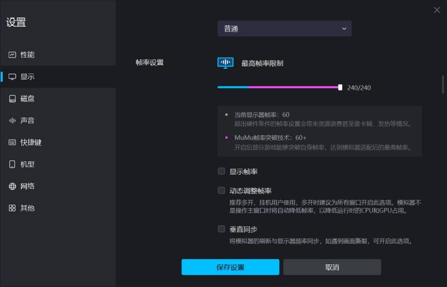Click the 磁盘 disk icon

point(12,98)
